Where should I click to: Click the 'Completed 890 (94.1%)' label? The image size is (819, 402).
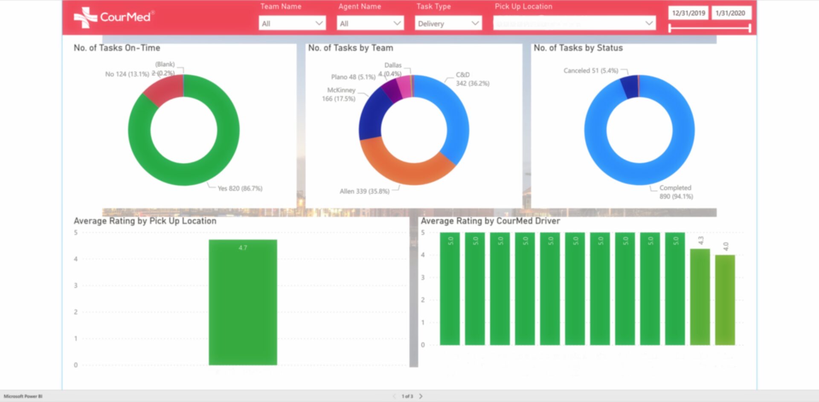676,192
